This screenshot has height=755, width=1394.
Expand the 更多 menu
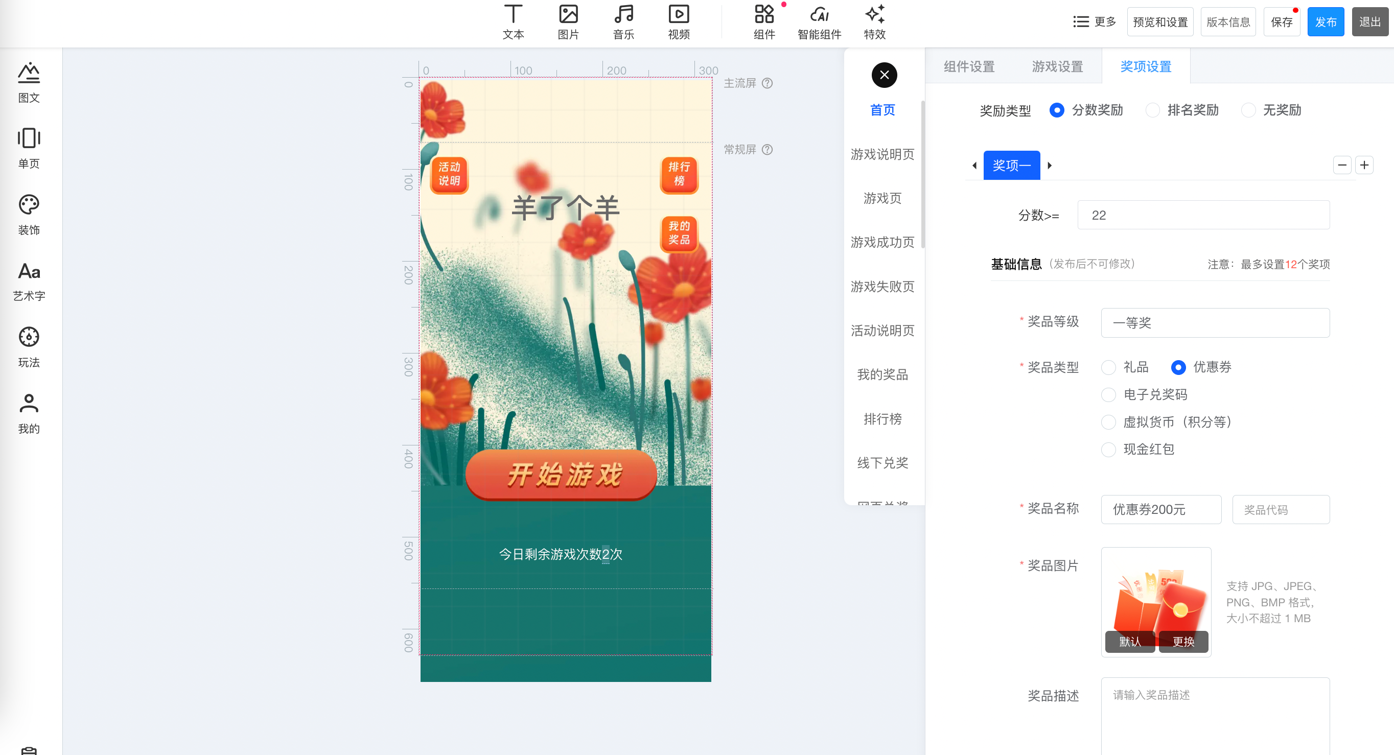click(x=1094, y=21)
